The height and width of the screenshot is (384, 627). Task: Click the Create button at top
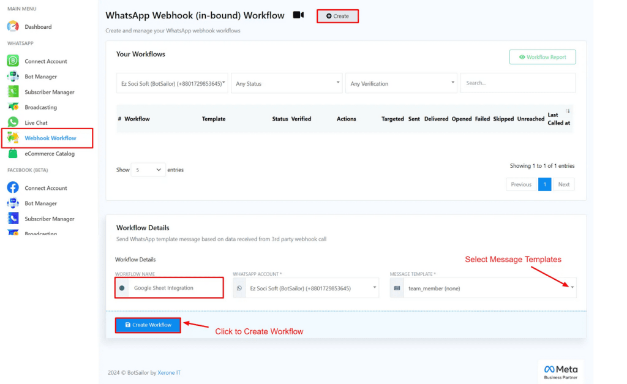337,16
